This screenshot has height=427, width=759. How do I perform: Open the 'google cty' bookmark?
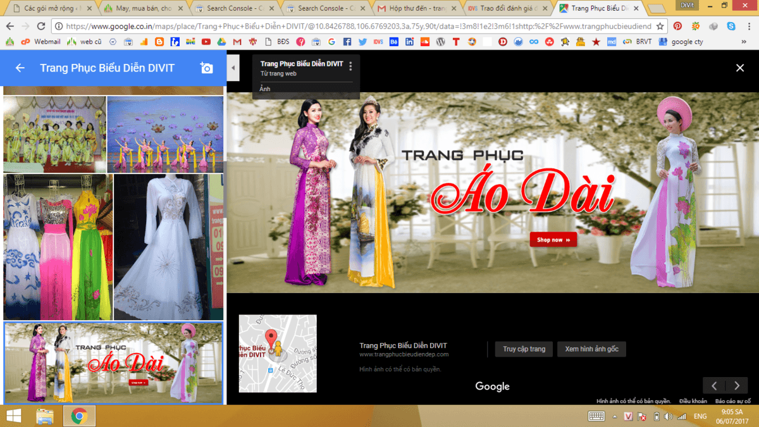tap(681, 42)
